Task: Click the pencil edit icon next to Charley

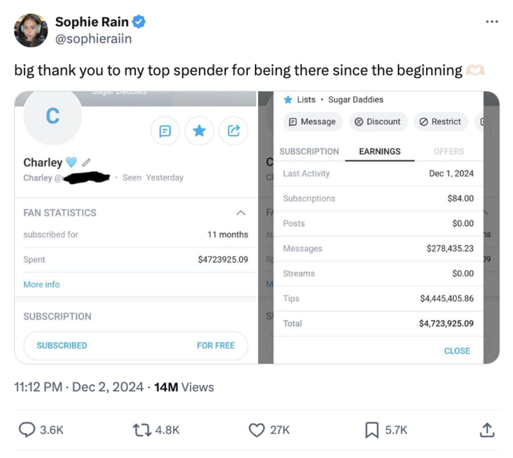Action: click(x=86, y=162)
